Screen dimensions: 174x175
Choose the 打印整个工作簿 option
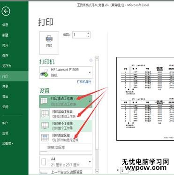66,126
